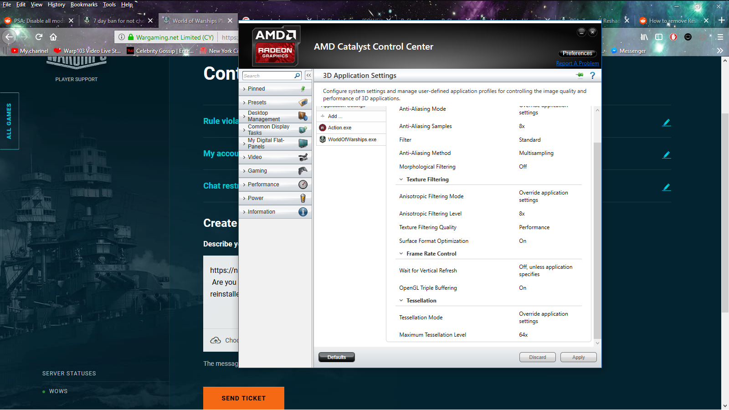Collapse the Frame Rate Control section
The height and width of the screenshot is (410, 729).
(401, 254)
